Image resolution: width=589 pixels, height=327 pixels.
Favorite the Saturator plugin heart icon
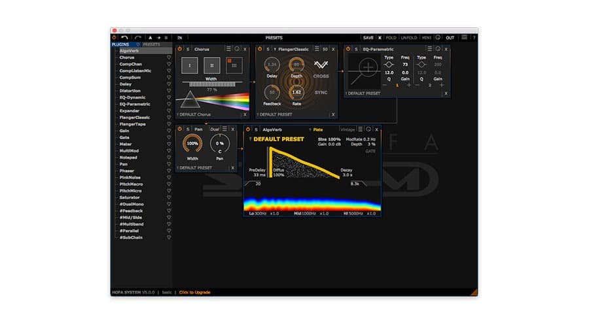click(x=169, y=198)
